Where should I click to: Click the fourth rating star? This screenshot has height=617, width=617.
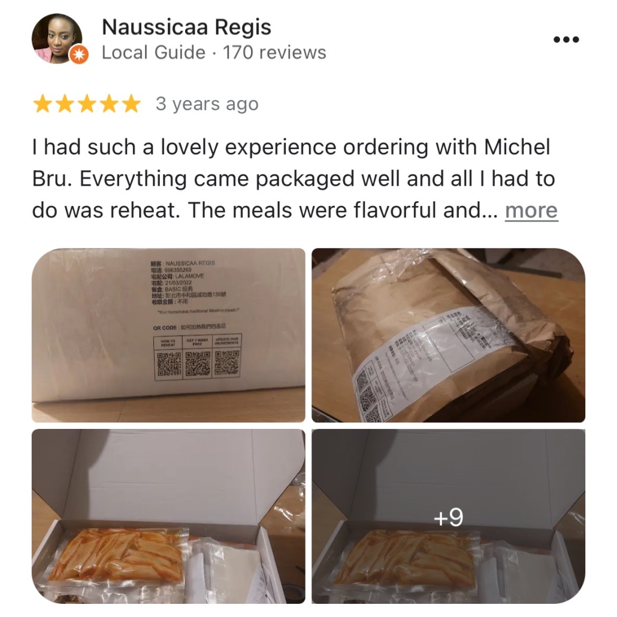pos(108,104)
